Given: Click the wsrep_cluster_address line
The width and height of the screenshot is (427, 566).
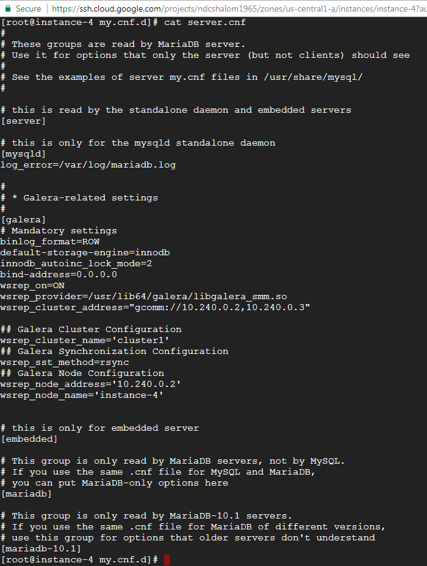Looking at the screenshot, I should coord(155,308).
